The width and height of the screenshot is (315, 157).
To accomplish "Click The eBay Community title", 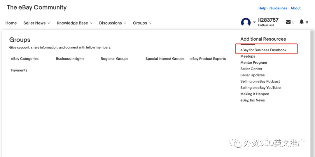I will [x=37, y=7].
